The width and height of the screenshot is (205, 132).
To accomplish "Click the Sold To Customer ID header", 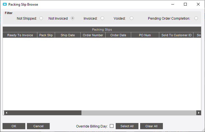I will pos(176,35).
